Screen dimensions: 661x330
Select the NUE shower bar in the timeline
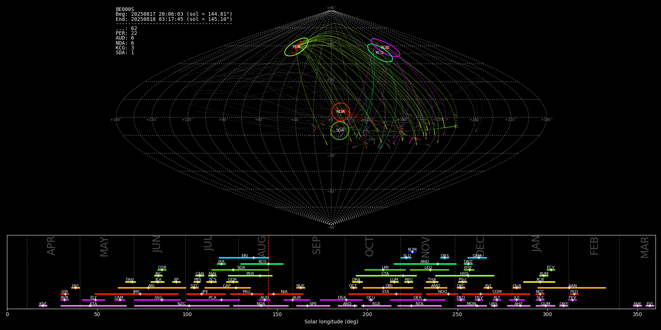[300, 288]
